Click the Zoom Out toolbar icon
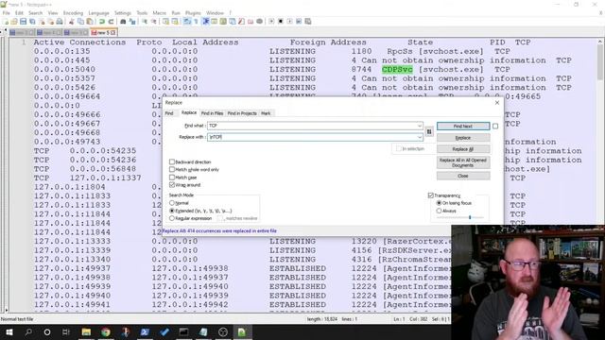 pos(153,22)
